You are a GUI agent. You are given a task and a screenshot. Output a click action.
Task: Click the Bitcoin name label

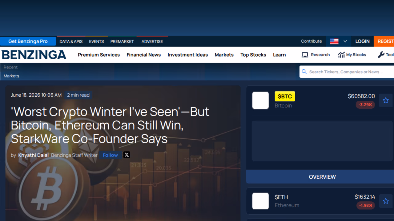point(283,106)
